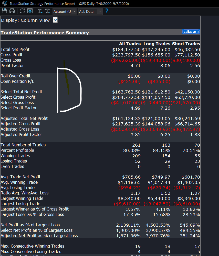Click the Open Position P/L row label
The width and height of the screenshot is (219, 256).
tap(17, 81)
